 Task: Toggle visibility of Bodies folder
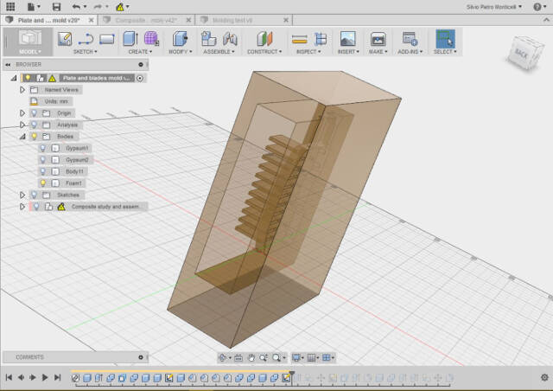pyautogui.click(x=34, y=137)
